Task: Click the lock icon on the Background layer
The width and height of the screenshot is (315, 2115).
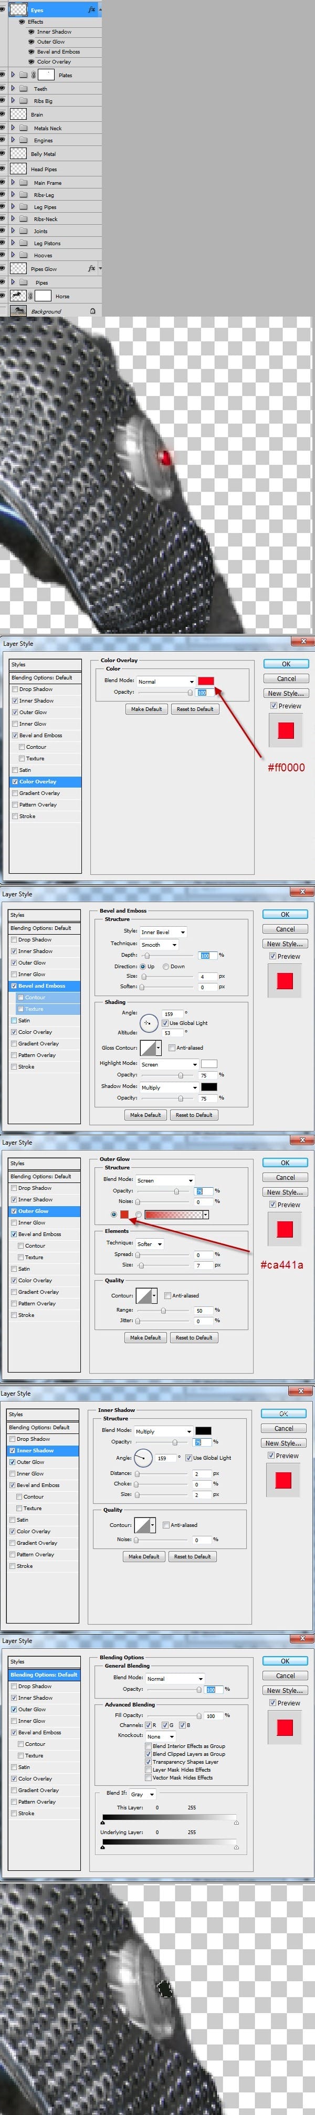Action: (92, 311)
